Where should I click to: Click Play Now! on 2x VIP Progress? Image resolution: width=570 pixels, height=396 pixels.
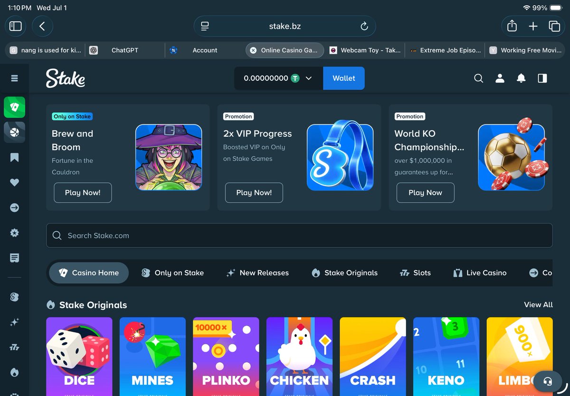[x=254, y=192]
